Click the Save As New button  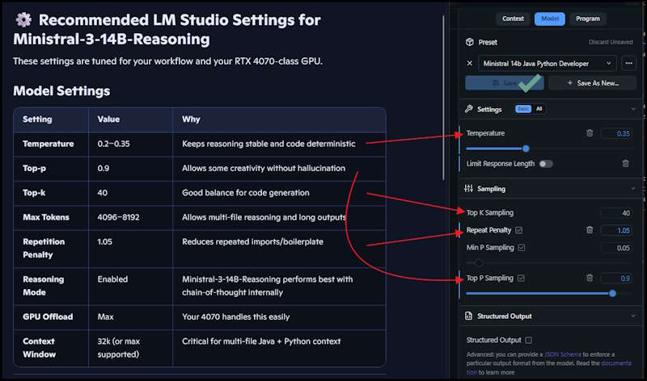(x=593, y=83)
